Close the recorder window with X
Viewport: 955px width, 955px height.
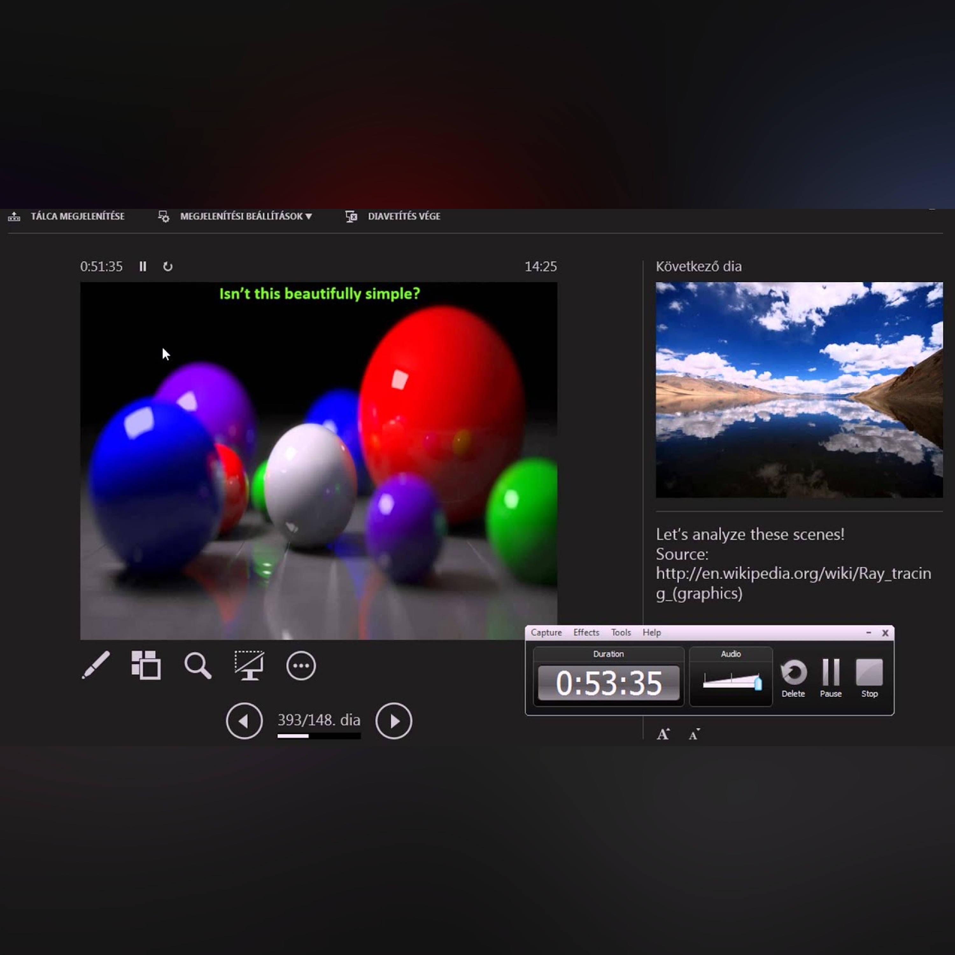tap(885, 633)
